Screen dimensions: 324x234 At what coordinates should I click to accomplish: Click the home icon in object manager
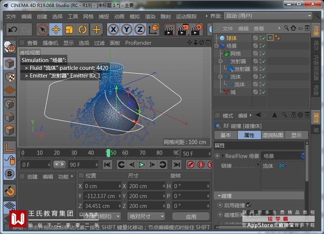click(293, 28)
